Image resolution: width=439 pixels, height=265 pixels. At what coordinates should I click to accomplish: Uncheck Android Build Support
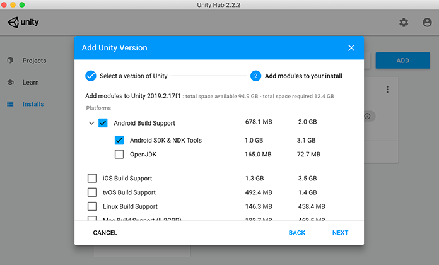point(103,123)
